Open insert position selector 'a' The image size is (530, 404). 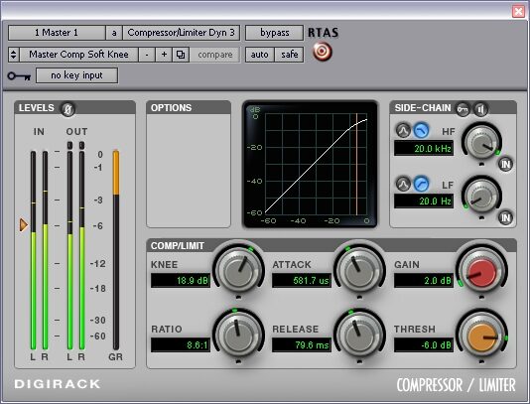(114, 33)
